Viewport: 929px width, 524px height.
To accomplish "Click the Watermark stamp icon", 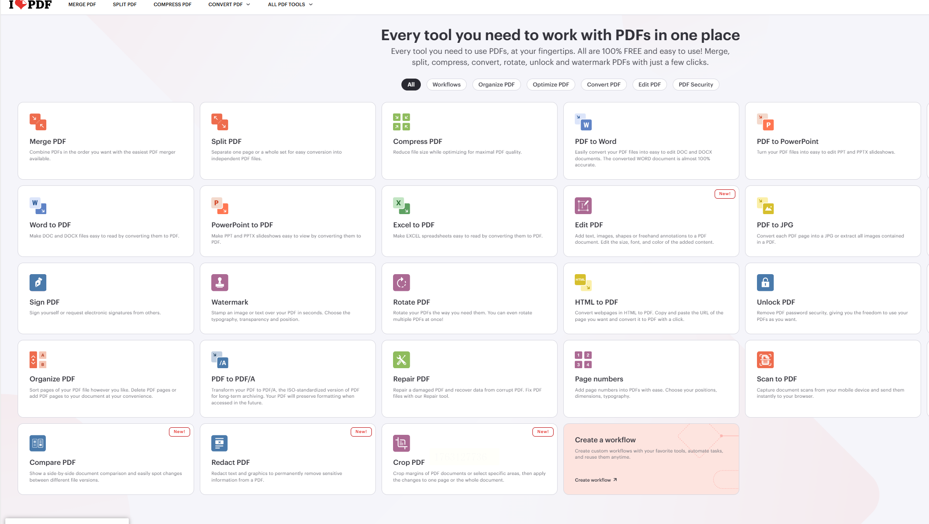I will (x=220, y=283).
